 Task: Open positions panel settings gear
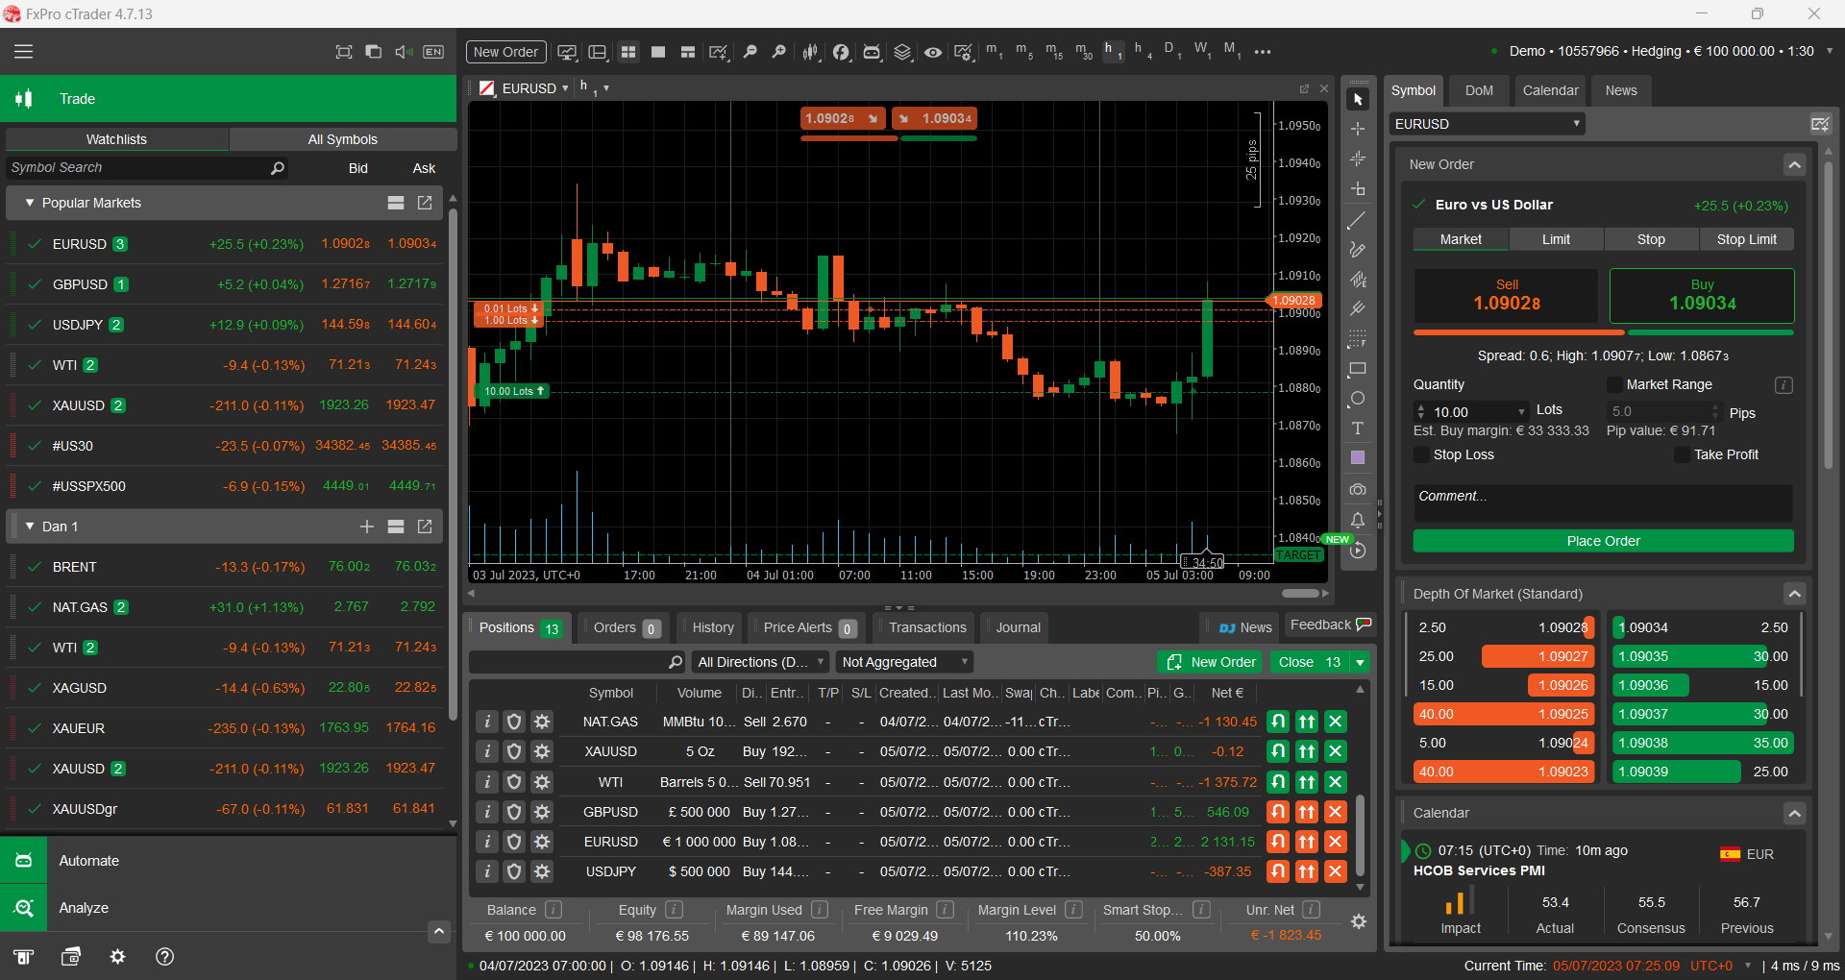1358,921
